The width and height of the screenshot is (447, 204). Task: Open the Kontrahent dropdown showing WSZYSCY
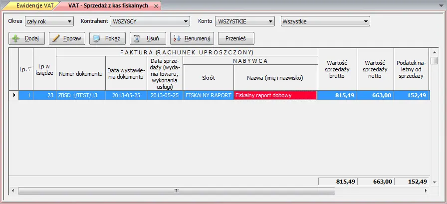(x=150, y=21)
